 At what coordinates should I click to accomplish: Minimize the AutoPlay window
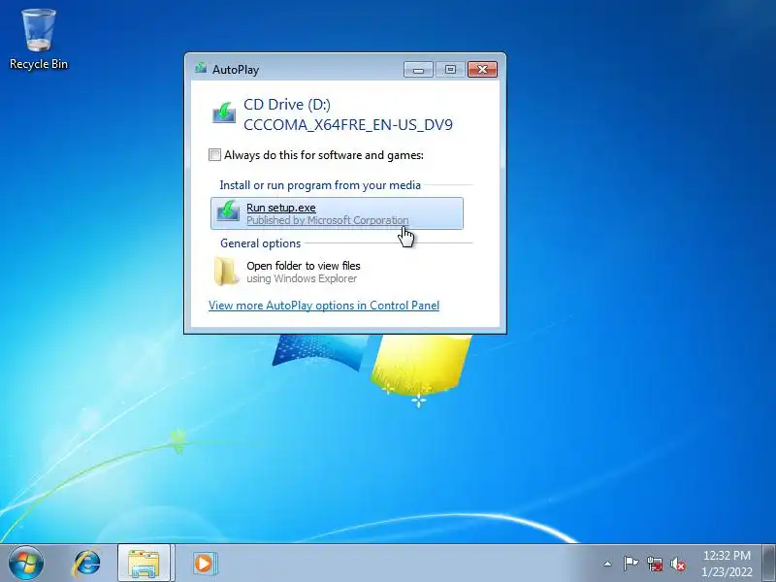(x=419, y=69)
